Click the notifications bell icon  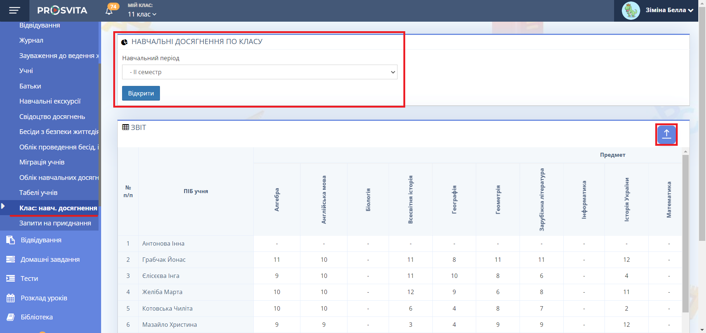[x=109, y=11]
